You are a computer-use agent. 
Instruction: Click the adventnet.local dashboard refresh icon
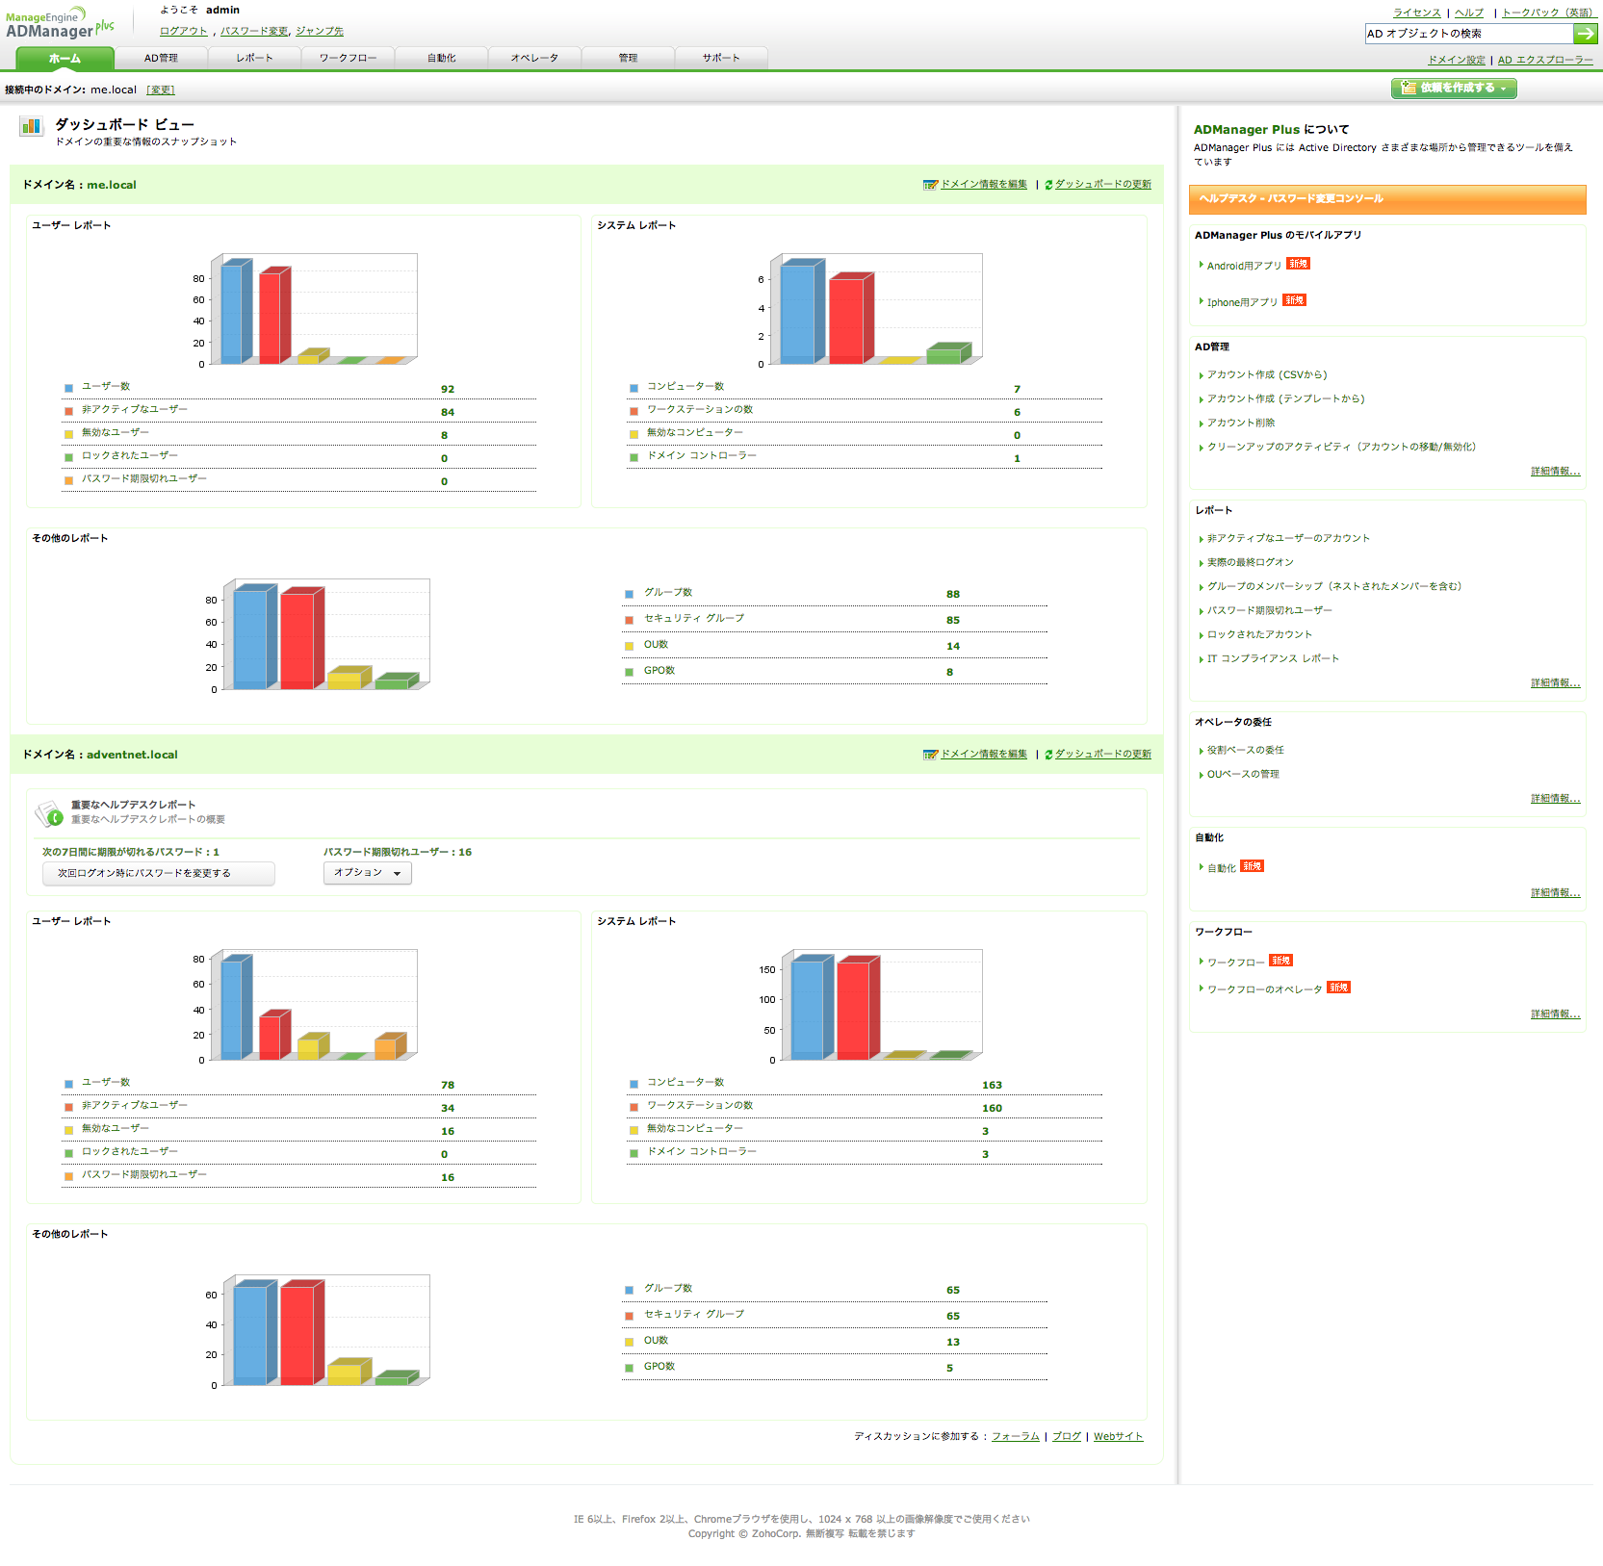click(1048, 755)
